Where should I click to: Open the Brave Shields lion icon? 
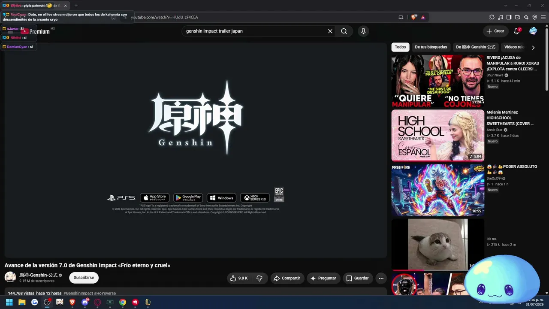point(413,17)
